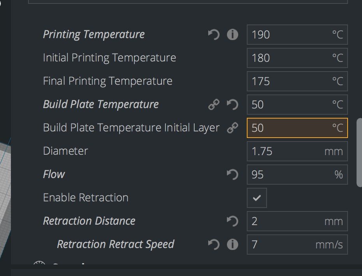The width and height of the screenshot is (362, 276).
Task: Revert Retraction Distance to default
Action: click(x=232, y=221)
